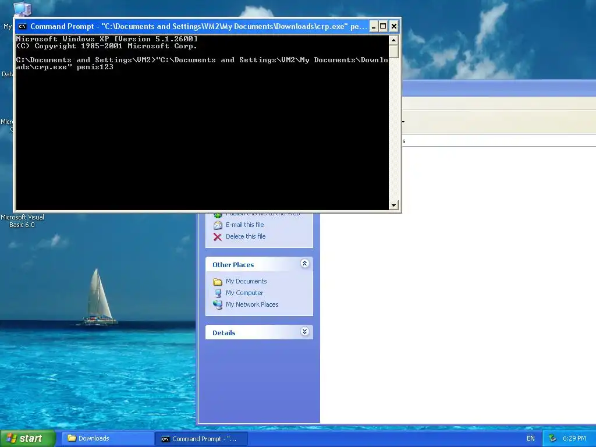Select the Command Prompt taskbar button

point(201,439)
